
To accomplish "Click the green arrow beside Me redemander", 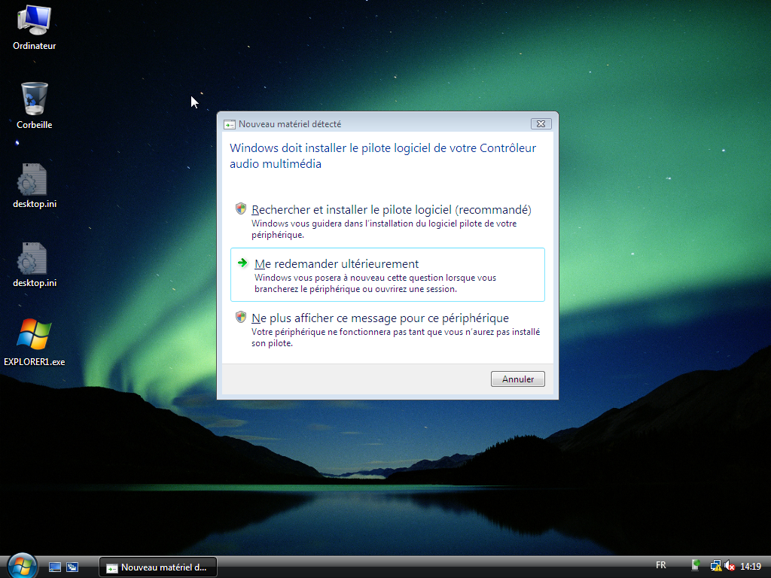I will [x=242, y=263].
